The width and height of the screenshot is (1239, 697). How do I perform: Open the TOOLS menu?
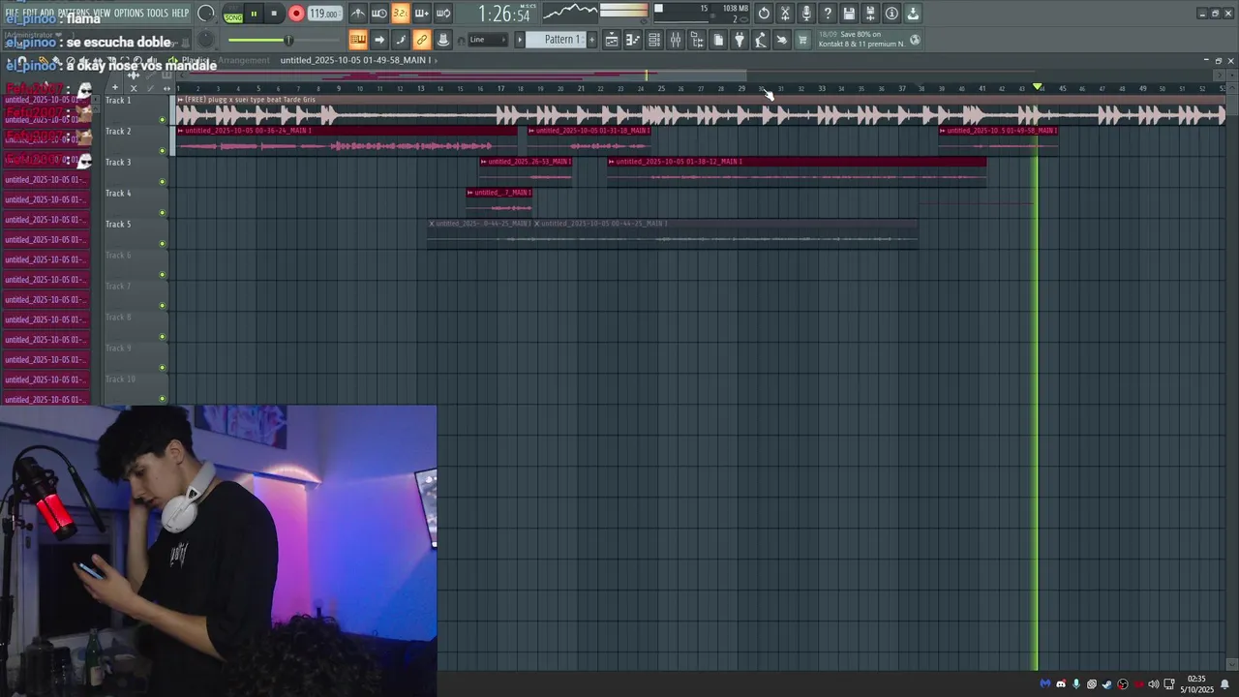coord(157,13)
